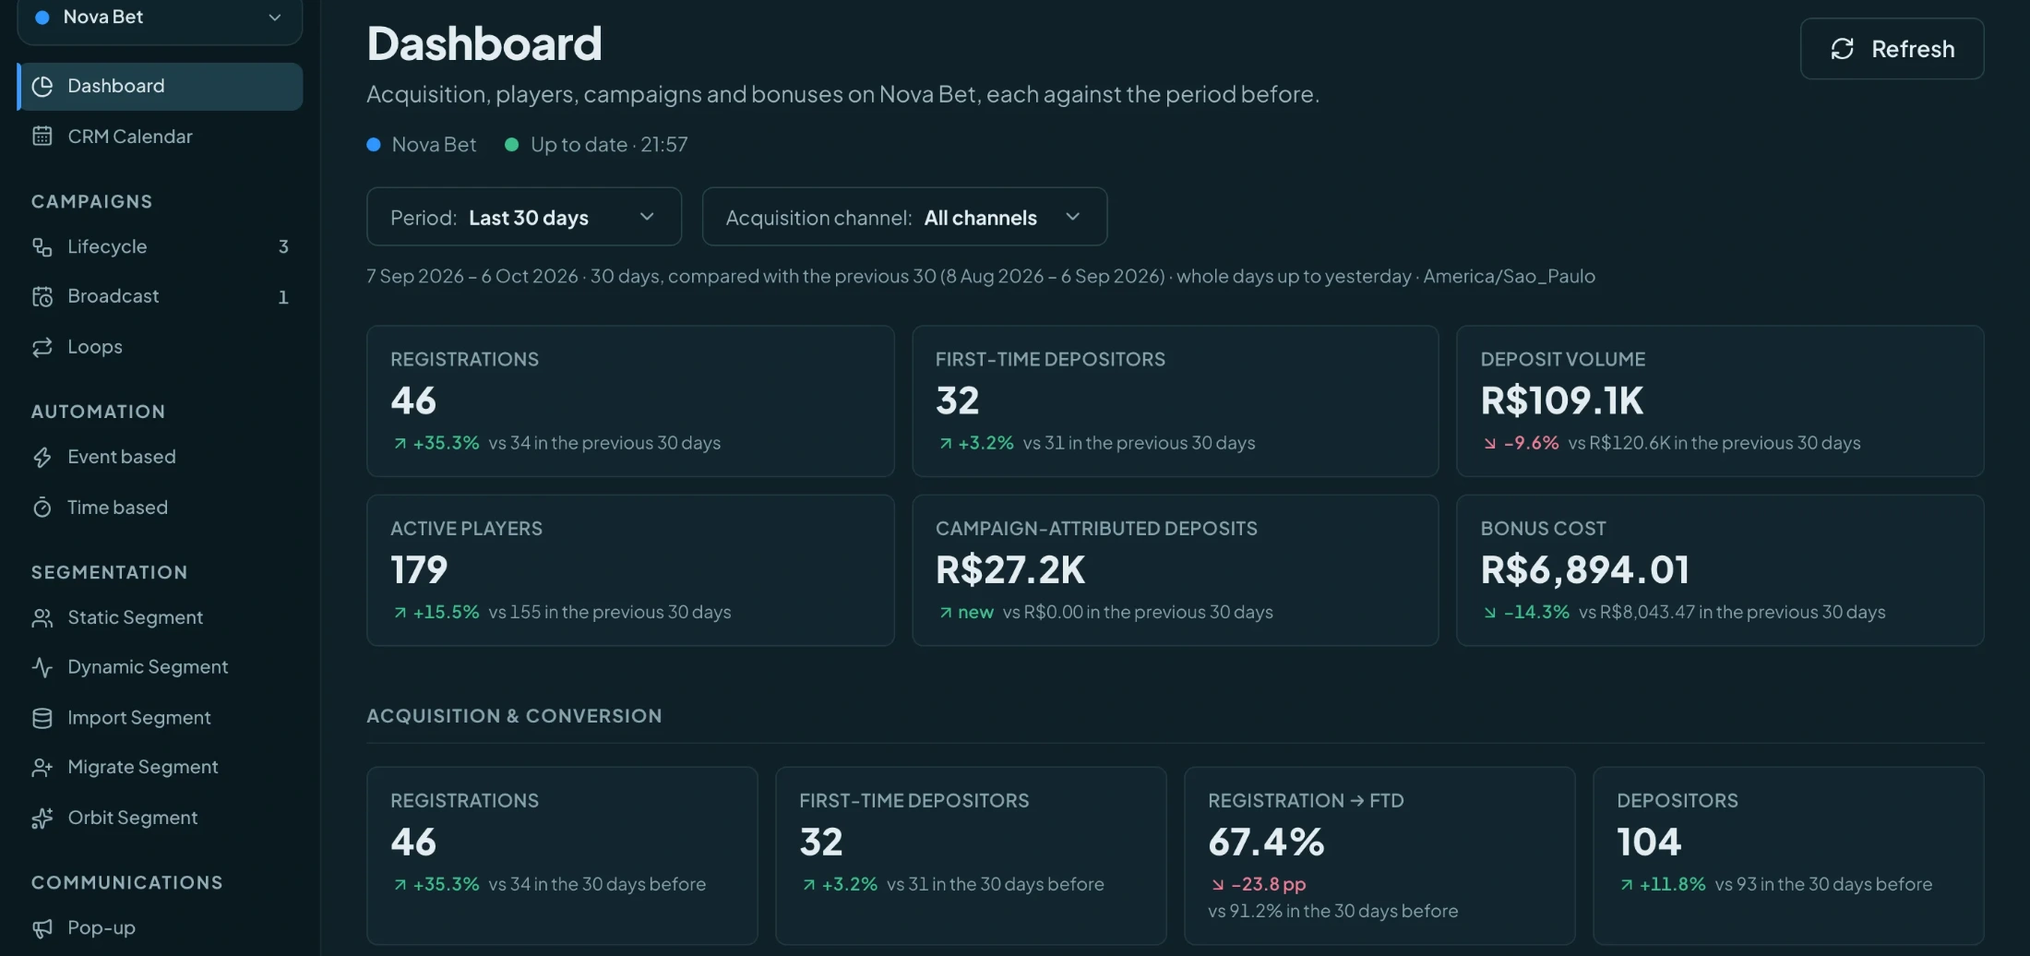Click the green Up to date status dot
Viewport: 2030px width, 956px height.
point(511,145)
